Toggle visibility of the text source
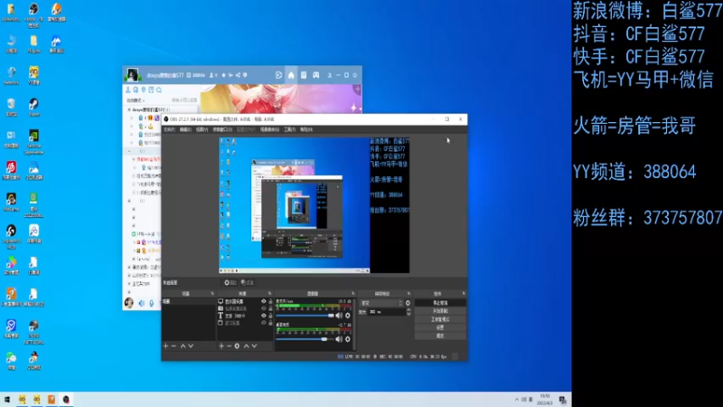 [x=264, y=316]
